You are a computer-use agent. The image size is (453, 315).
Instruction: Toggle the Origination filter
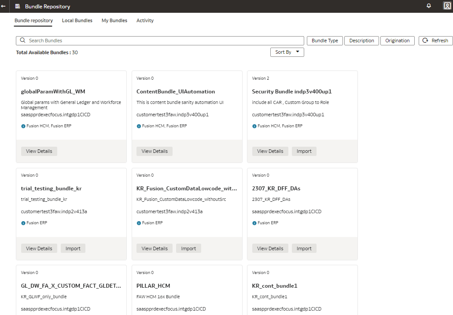(x=397, y=40)
